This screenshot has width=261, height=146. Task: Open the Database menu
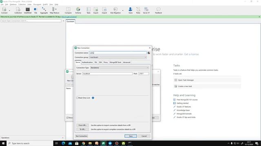click(x=13, y=4)
